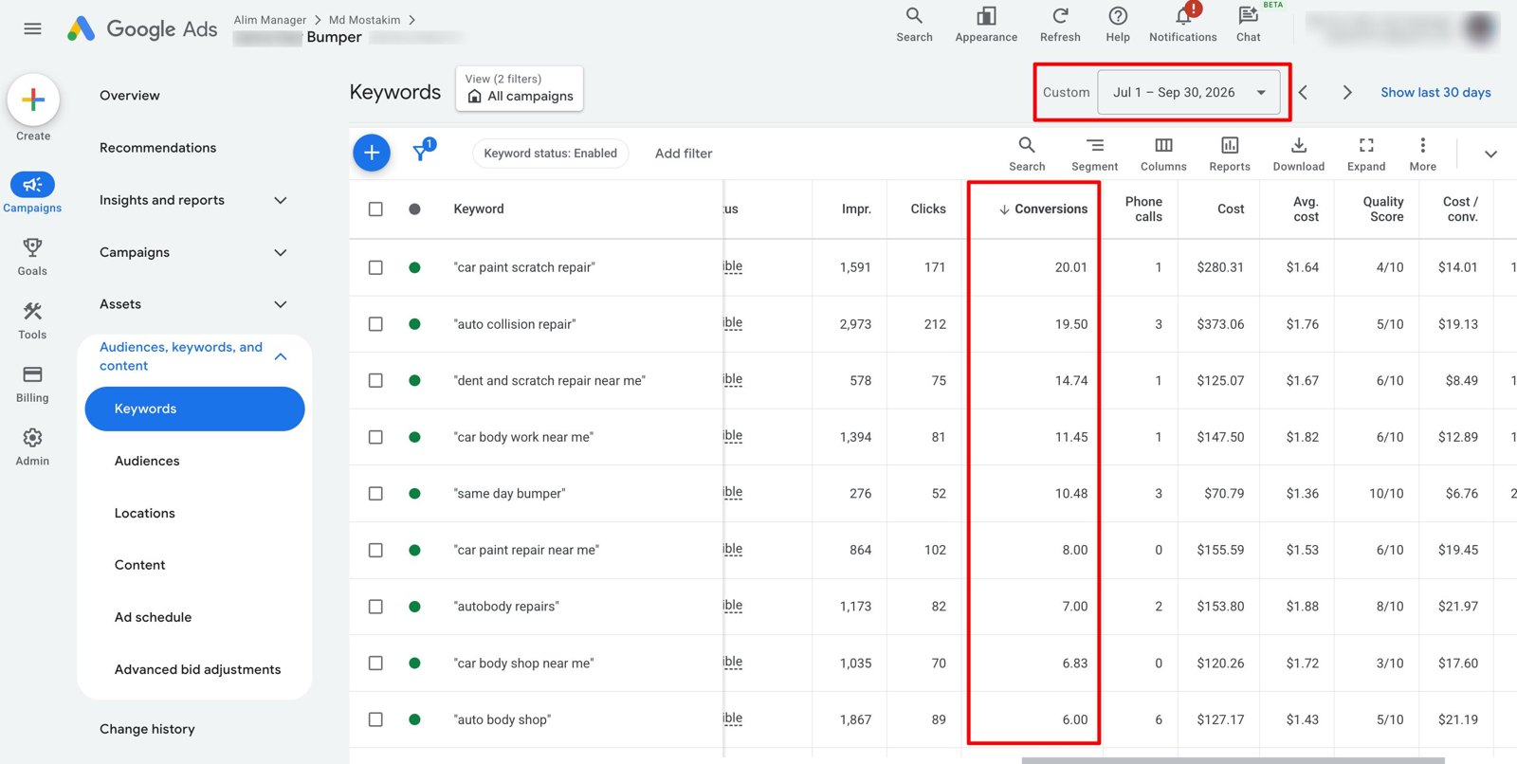Go to the Audiences menu item
The image size is (1517, 764).
pyautogui.click(x=147, y=461)
